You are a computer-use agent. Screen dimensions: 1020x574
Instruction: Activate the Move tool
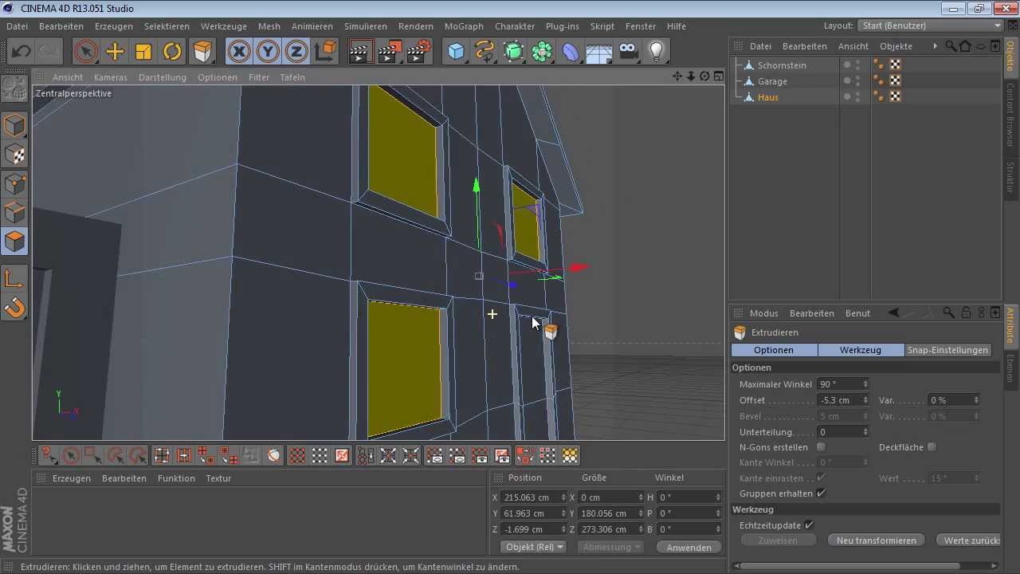click(115, 52)
